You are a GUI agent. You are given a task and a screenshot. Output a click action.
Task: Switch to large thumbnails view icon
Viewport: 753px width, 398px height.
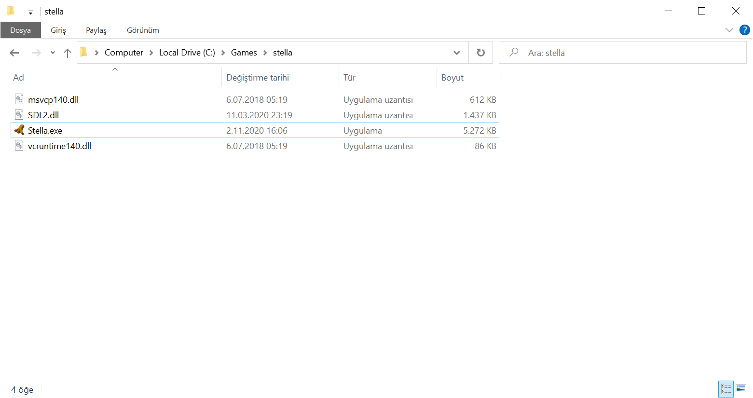pos(741,388)
